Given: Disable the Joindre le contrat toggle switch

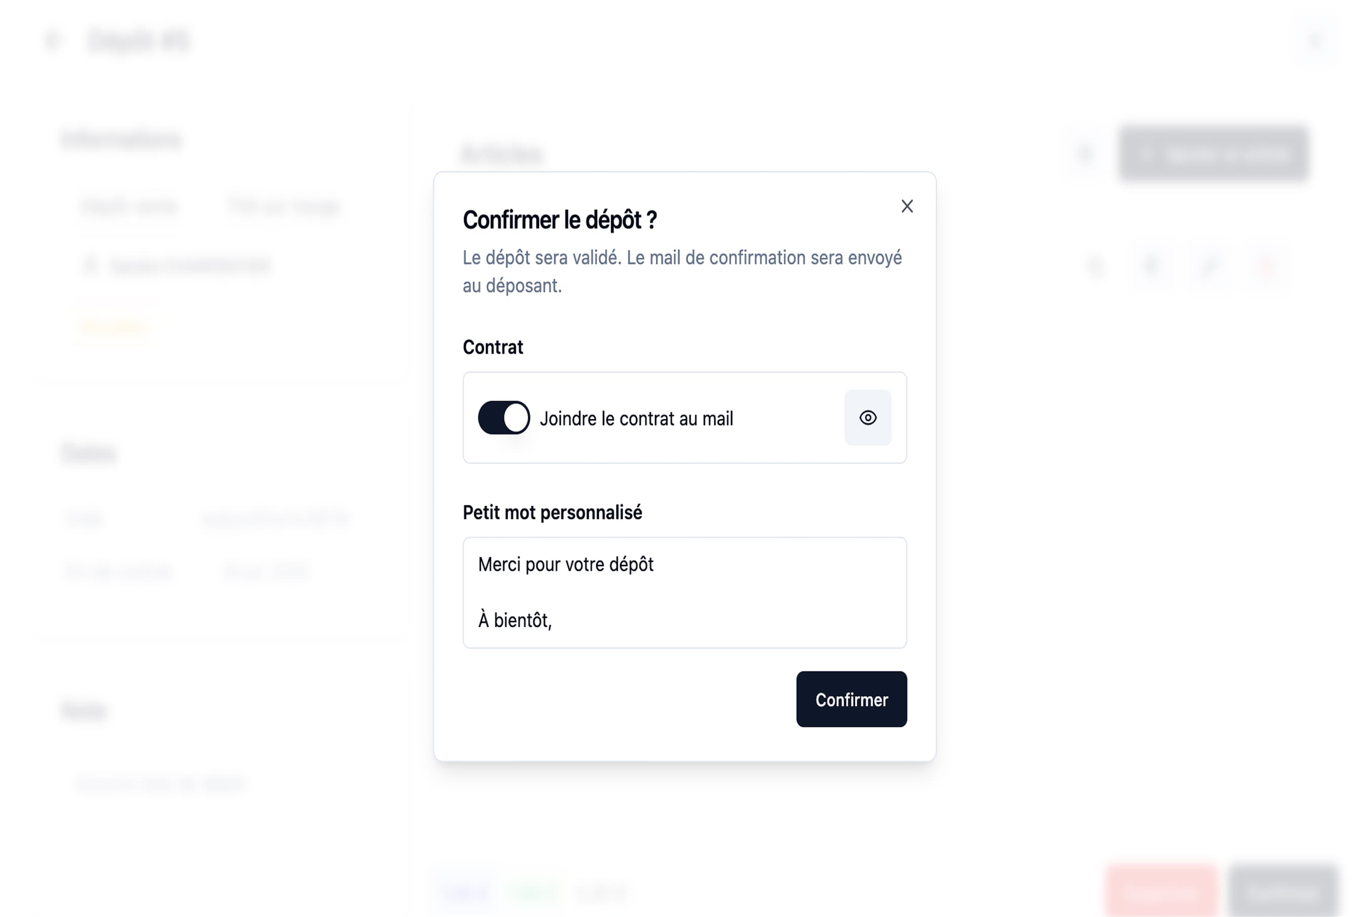Looking at the screenshot, I should tap(503, 418).
